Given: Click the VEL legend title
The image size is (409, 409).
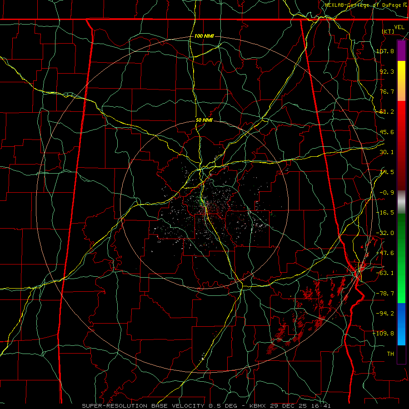Looking at the screenshot, I should [x=399, y=27].
